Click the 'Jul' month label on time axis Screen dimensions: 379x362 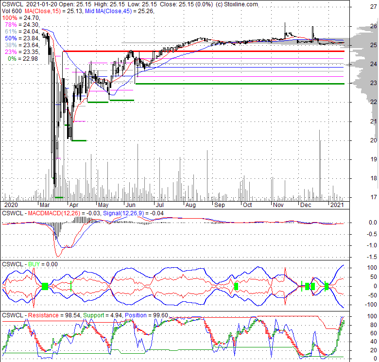[x=160, y=205]
